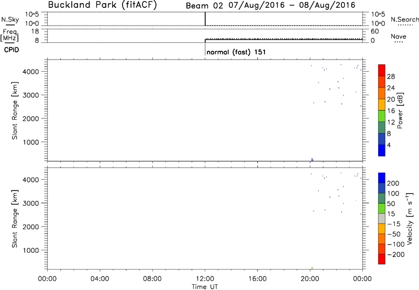419x290 pixels.
Task: Click the red top segment of Power colorbar
Action: (382, 70)
